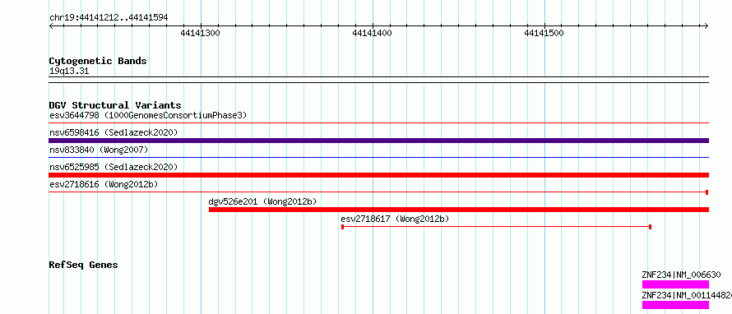732x314 pixels.
Task: Click the chr19:44141212..44141594 coordinate label
Action: [x=109, y=17]
